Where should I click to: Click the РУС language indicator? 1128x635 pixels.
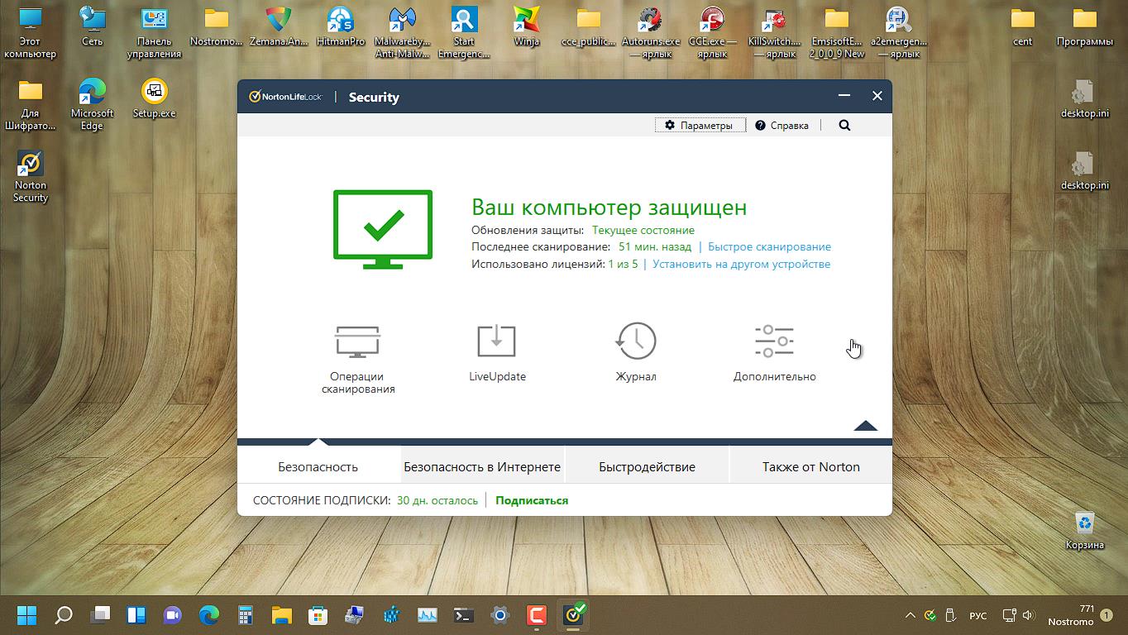point(977,616)
